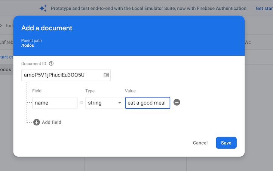Click the sparkle icon in the banner
Screen dimensions: 273x171
pyautogui.click(x=43, y=8)
